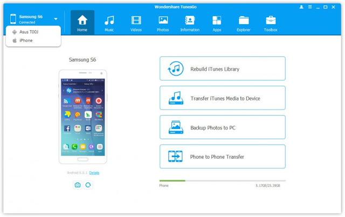Refresh device with the circular arrow icon
Viewport: 345px width, 217px height.
click(88, 185)
